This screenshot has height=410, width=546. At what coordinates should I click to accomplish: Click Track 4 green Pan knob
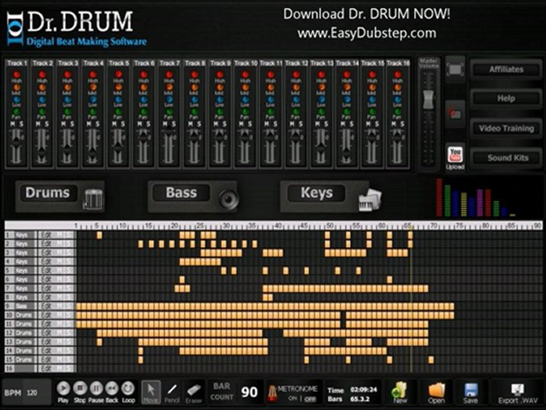pyautogui.click(x=93, y=112)
